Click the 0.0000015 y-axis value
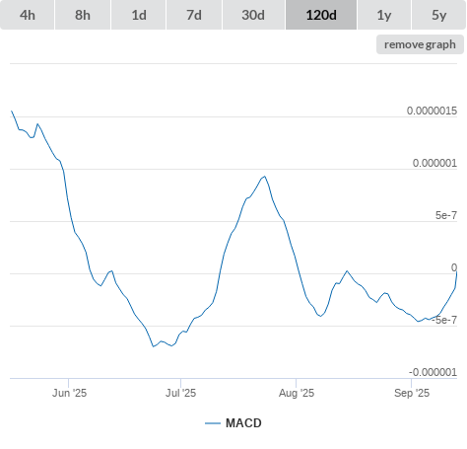 pyautogui.click(x=432, y=111)
